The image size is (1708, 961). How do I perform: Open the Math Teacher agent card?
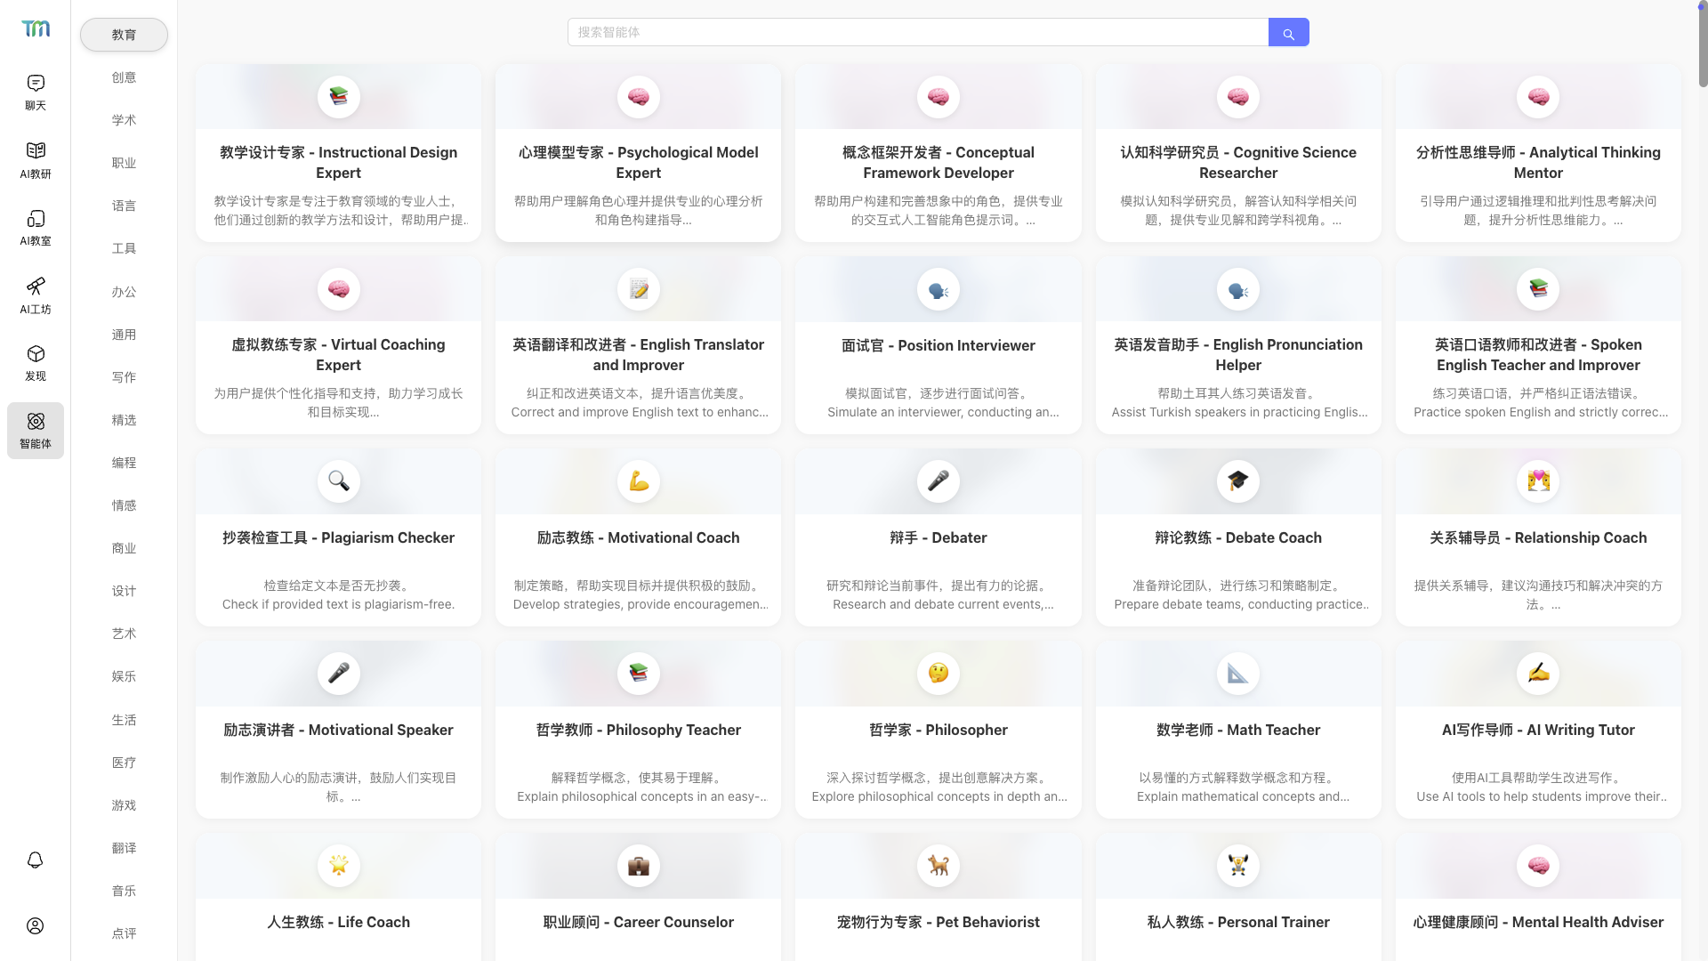[1237, 730]
